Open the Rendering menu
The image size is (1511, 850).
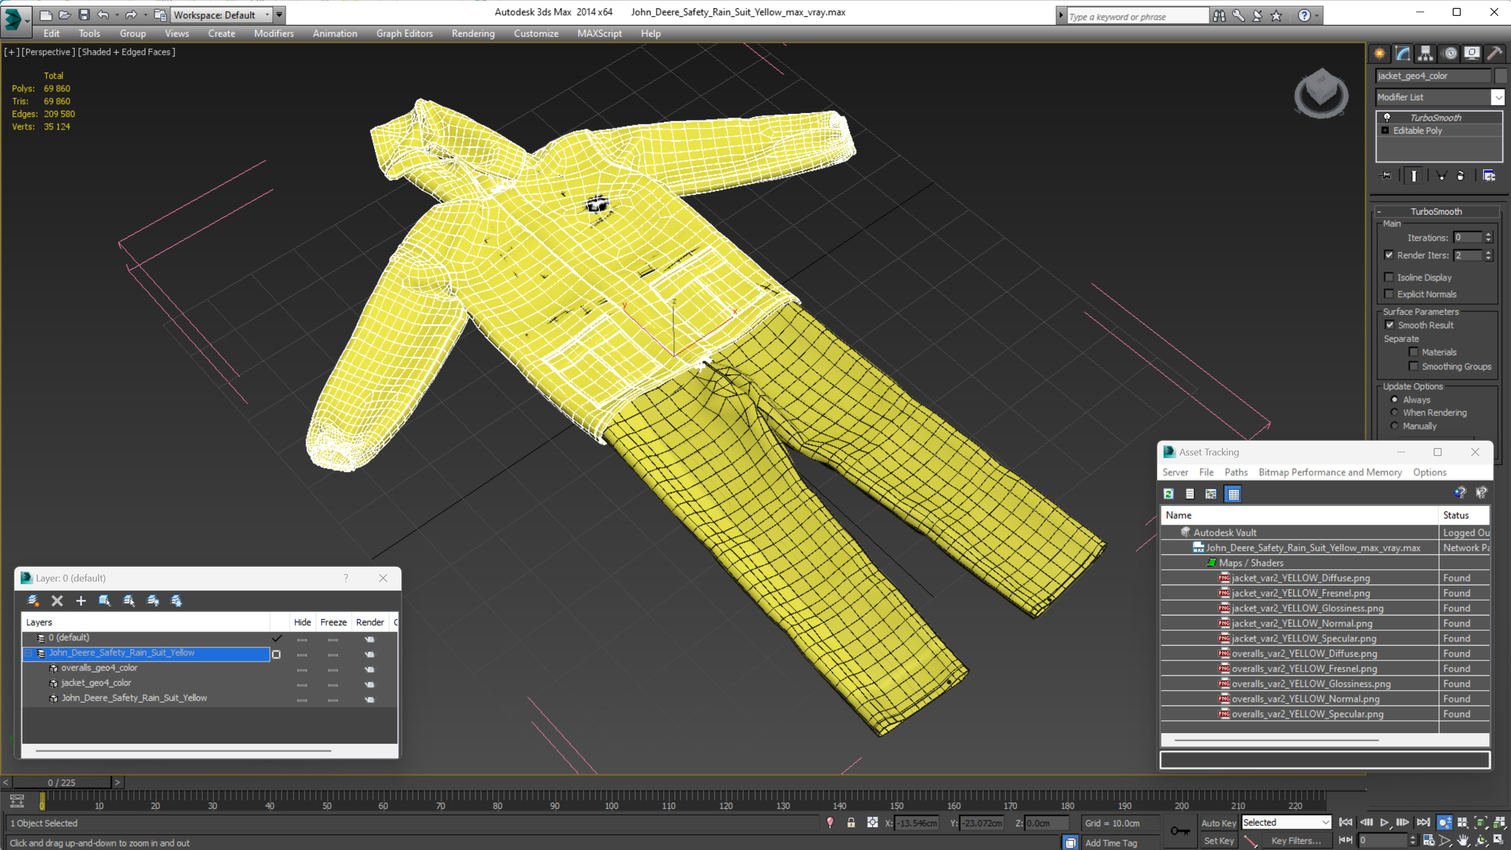(473, 33)
